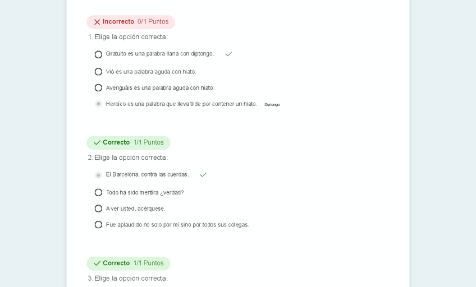Image resolution: width=476 pixels, height=287 pixels.
Task: Select the 'Fue aplaudido no solo' radio
Action: pos(98,225)
